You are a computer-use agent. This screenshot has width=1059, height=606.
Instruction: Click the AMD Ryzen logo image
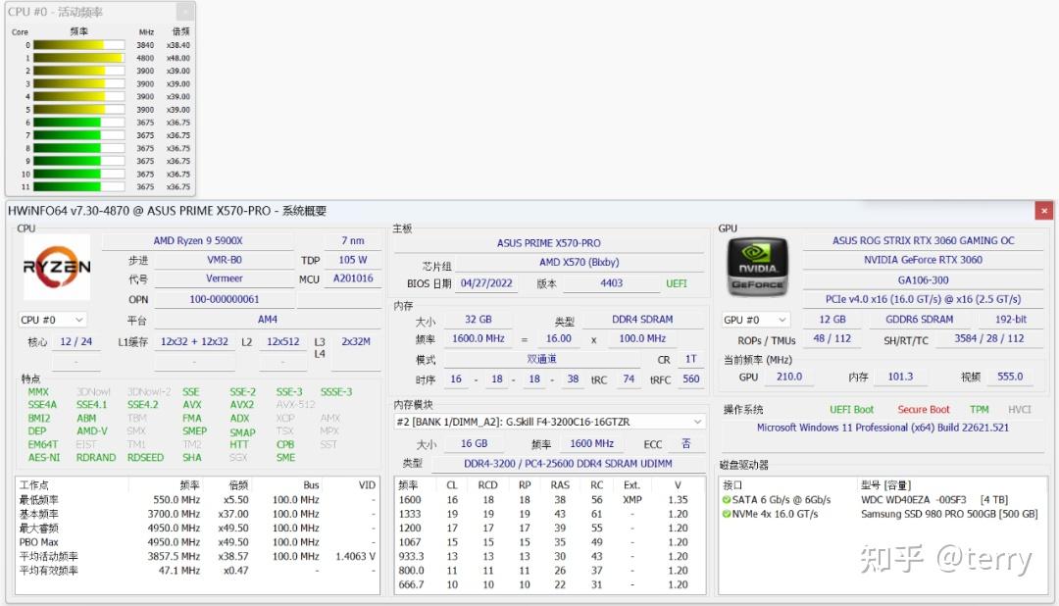tap(57, 268)
